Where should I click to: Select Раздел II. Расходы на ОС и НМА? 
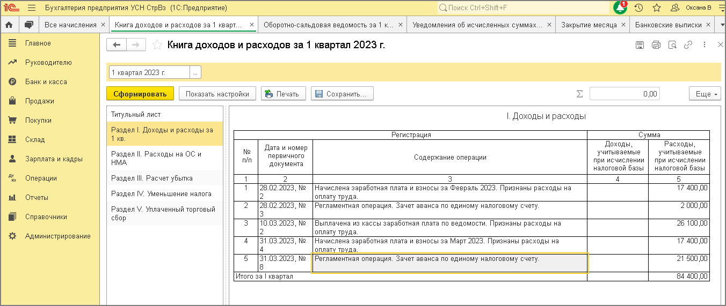point(164,158)
